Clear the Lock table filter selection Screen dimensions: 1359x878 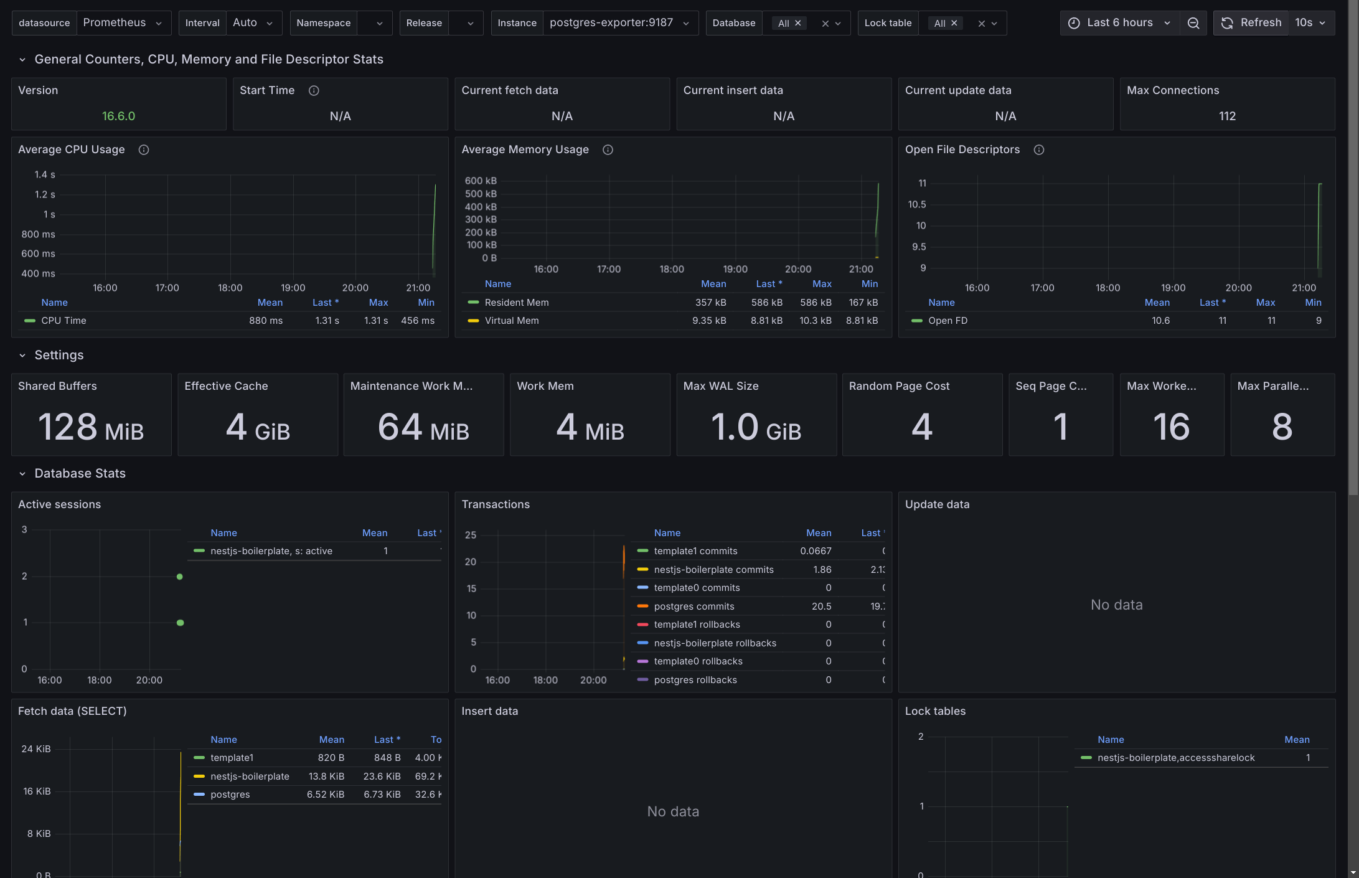click(x=981, y=24)
